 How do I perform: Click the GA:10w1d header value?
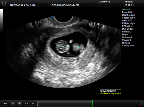104,2
